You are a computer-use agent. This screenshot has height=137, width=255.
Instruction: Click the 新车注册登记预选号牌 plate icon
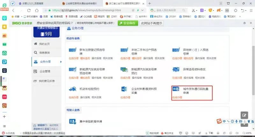tap(73, 50)
